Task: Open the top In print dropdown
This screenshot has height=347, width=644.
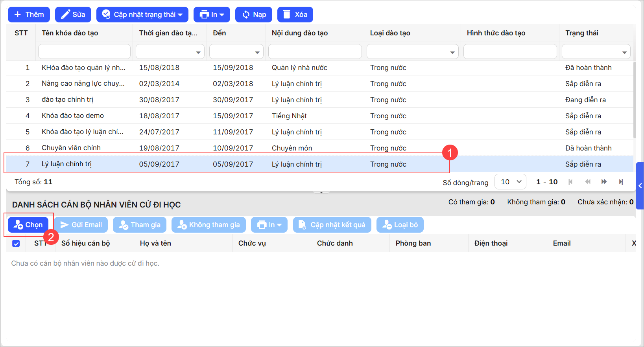Action: pyautogui.click(x=212, y=15)
